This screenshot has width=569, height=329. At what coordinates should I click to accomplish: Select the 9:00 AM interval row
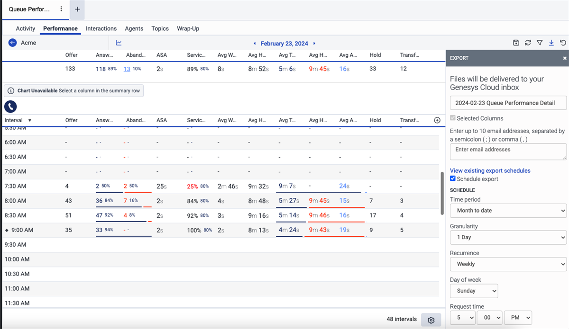click(x=220, y=230)
